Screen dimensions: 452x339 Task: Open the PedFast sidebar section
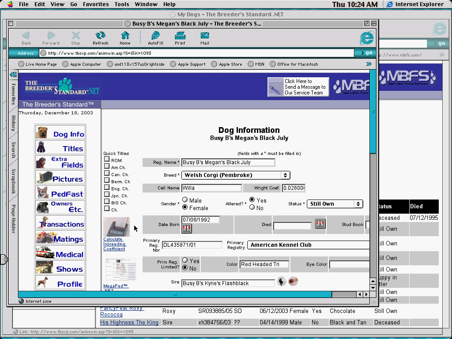point(60,193)
